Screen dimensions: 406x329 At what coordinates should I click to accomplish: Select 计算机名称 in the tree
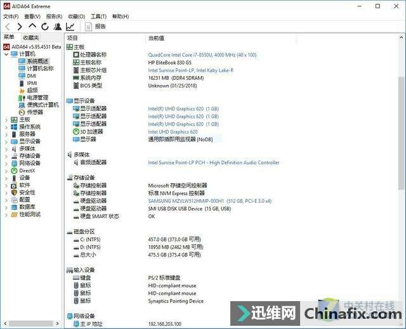[x=41, y=68]
